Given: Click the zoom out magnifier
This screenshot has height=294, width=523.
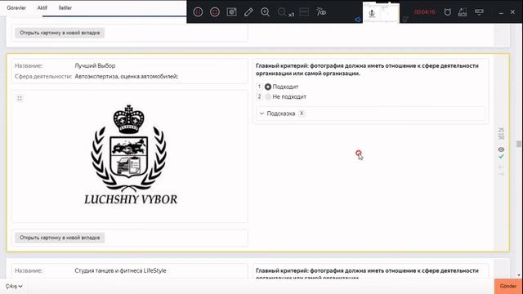Looking at the screenshot, I should (281, 12).
